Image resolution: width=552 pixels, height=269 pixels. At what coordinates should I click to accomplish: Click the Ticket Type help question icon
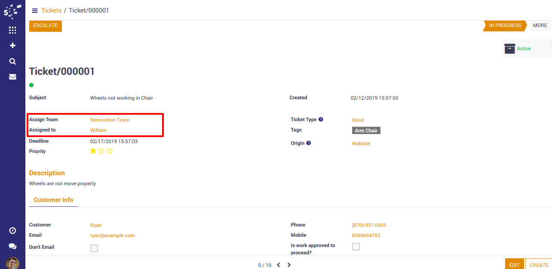[321, 119]
